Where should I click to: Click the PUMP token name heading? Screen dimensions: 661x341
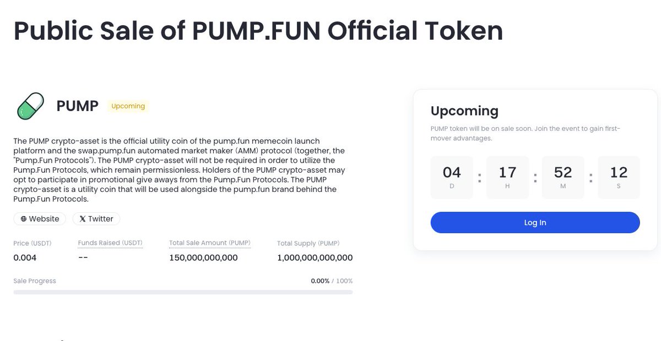pos(78,106)
